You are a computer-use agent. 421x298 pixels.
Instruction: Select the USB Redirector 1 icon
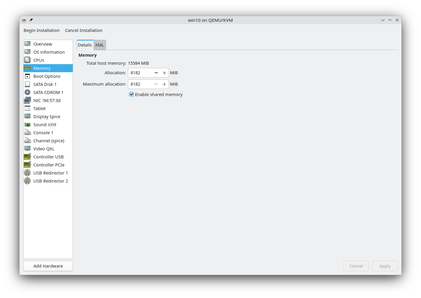click(27, 173)
